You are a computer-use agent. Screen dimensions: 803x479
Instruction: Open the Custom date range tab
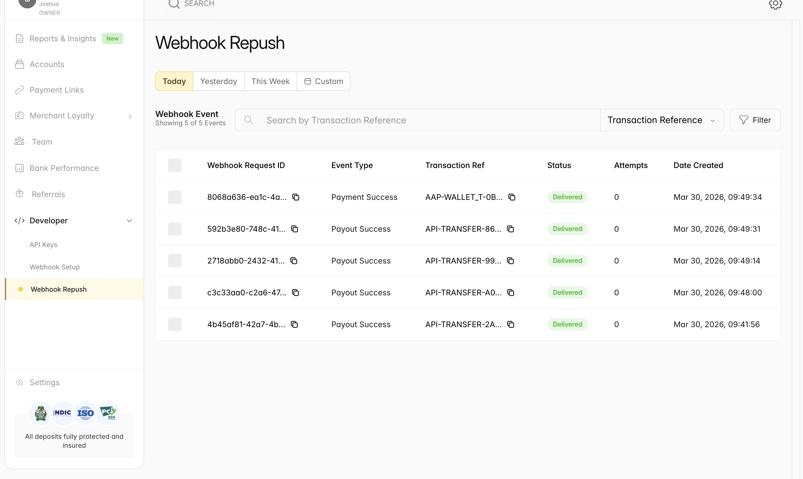324,81
